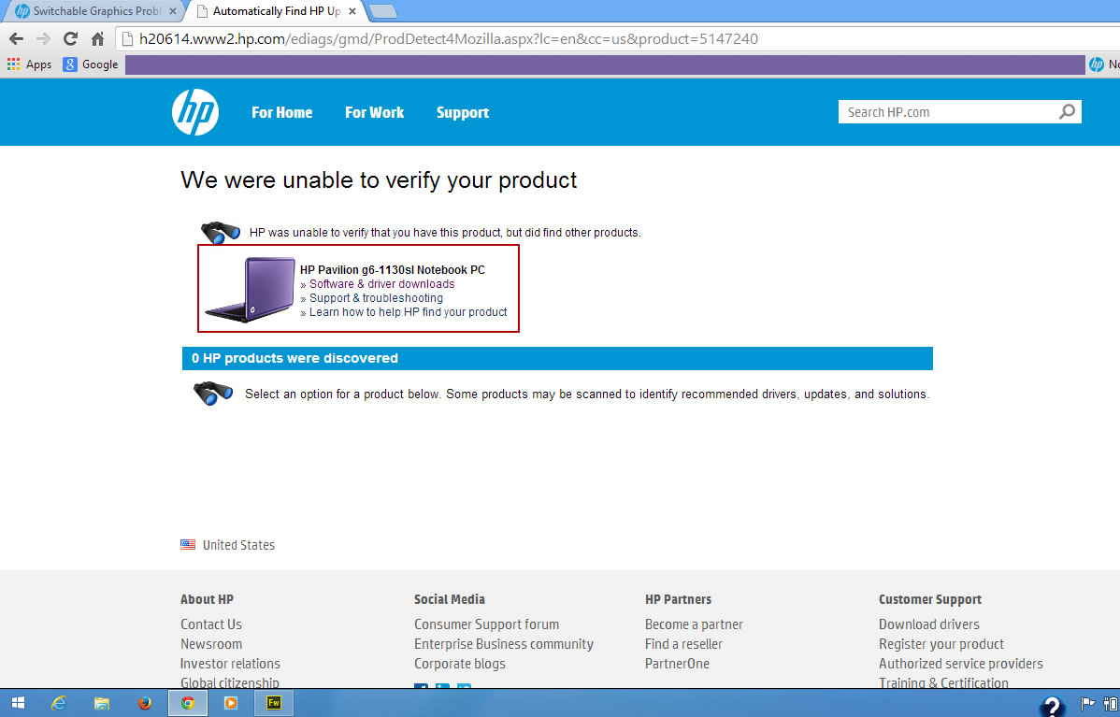Open Consumer Support forum link

[x=486, y=624]
